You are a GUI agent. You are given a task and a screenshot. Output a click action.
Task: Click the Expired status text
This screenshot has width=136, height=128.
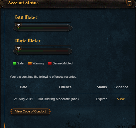[102, 99]
